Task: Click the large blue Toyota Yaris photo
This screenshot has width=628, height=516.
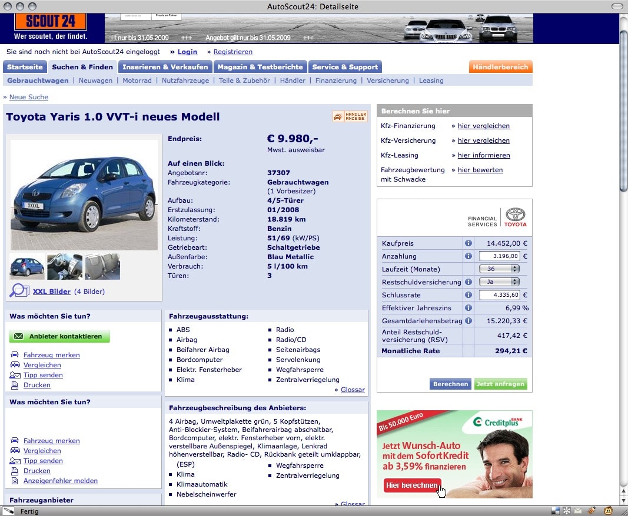Action: pos(84,195)
